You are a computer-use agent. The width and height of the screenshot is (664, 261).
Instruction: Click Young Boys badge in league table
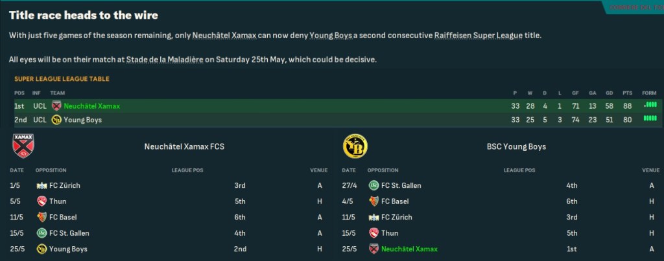click(x=56, y=120)
